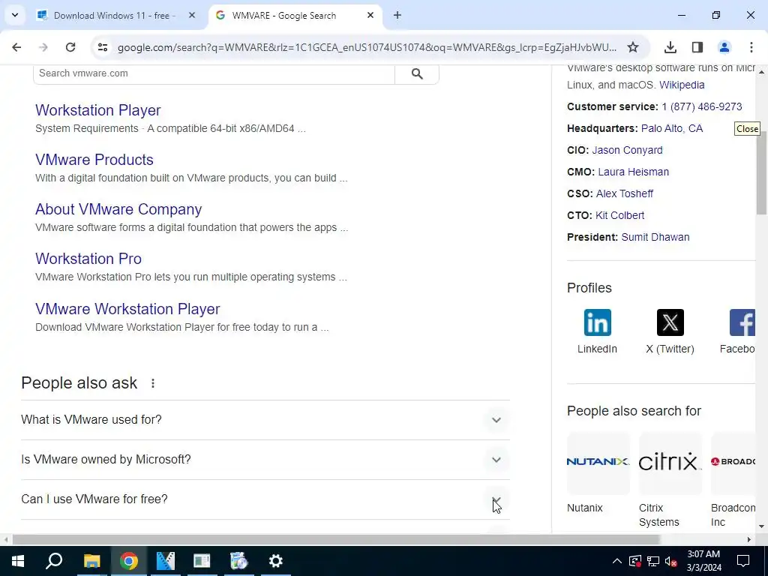
Task: Open a new tab with plus button
Action: tap(397, 15)
